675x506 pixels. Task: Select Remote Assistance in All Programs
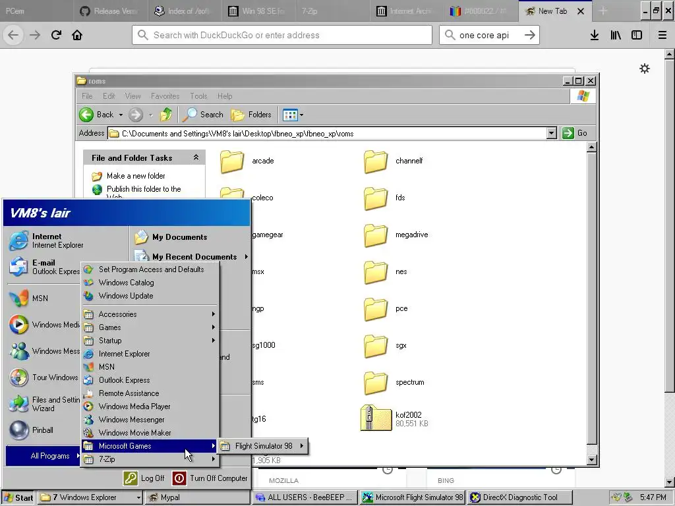coord(150,393)
